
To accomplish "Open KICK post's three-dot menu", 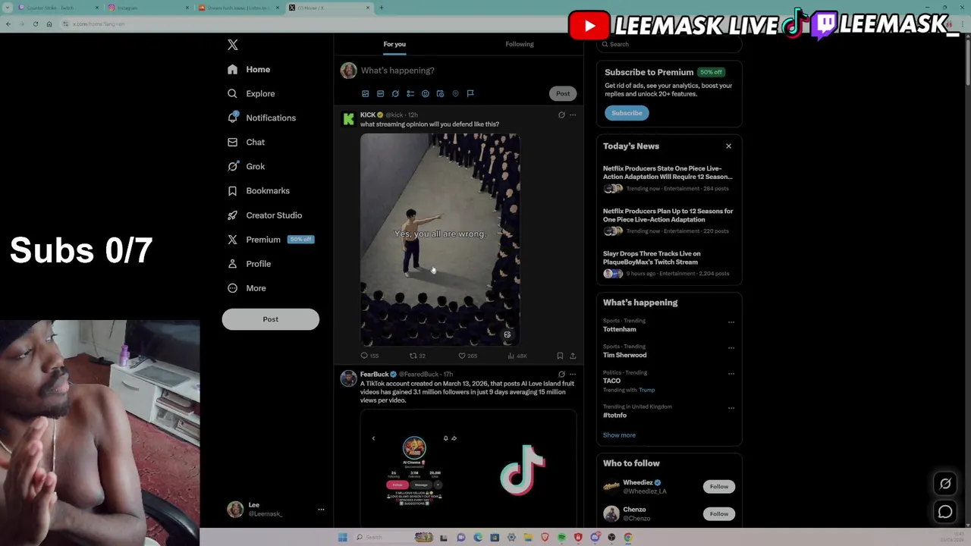I will 573,115.
